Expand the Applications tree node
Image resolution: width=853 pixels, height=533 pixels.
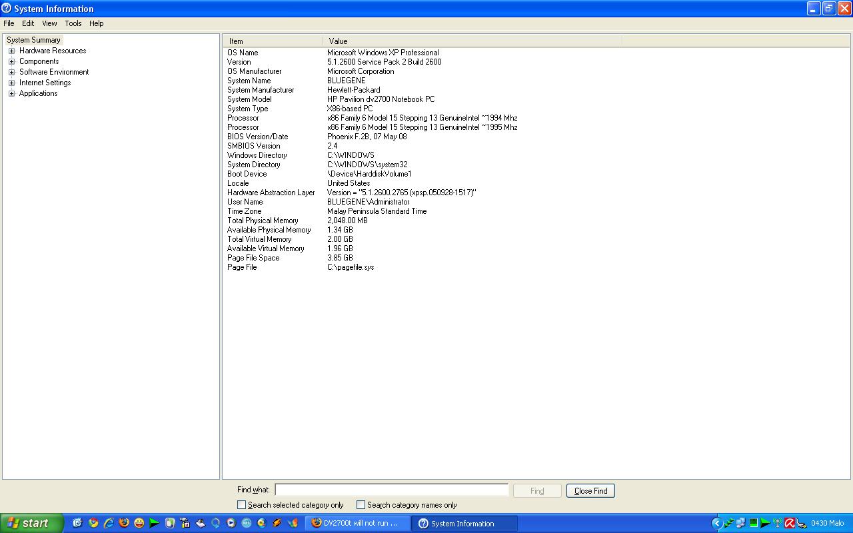click(11, 93)
